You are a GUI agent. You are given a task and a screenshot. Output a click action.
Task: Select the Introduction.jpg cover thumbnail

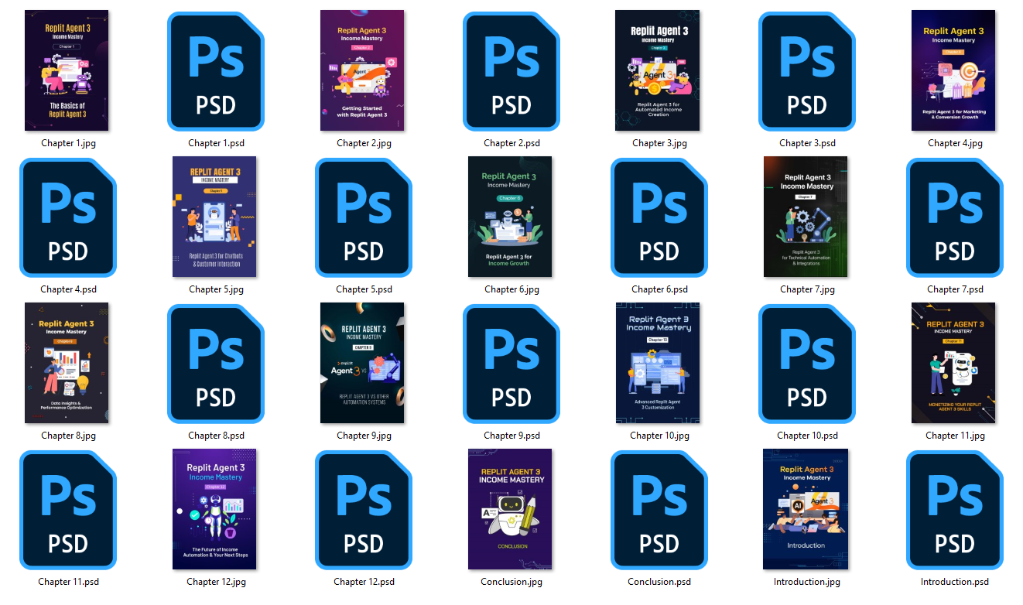(x=806, y=509)
